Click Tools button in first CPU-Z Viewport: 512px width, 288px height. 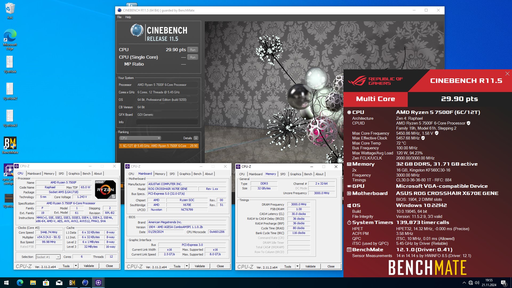click(66, 266)
